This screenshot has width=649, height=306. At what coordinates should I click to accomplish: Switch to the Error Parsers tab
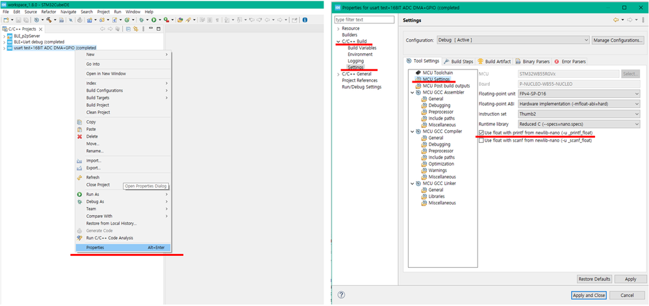coord(570,61)
